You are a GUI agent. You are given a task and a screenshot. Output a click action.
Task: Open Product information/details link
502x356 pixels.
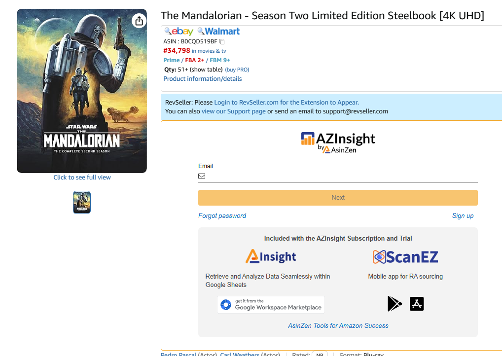(203, 79)
